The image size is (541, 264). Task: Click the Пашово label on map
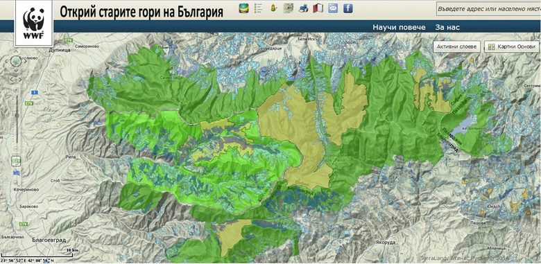click(x=477, y=223)
